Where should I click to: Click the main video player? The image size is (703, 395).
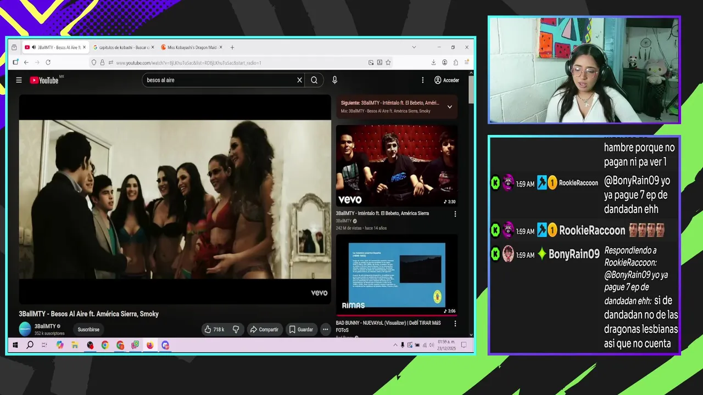pyautogui.click(x=175, y=199)
